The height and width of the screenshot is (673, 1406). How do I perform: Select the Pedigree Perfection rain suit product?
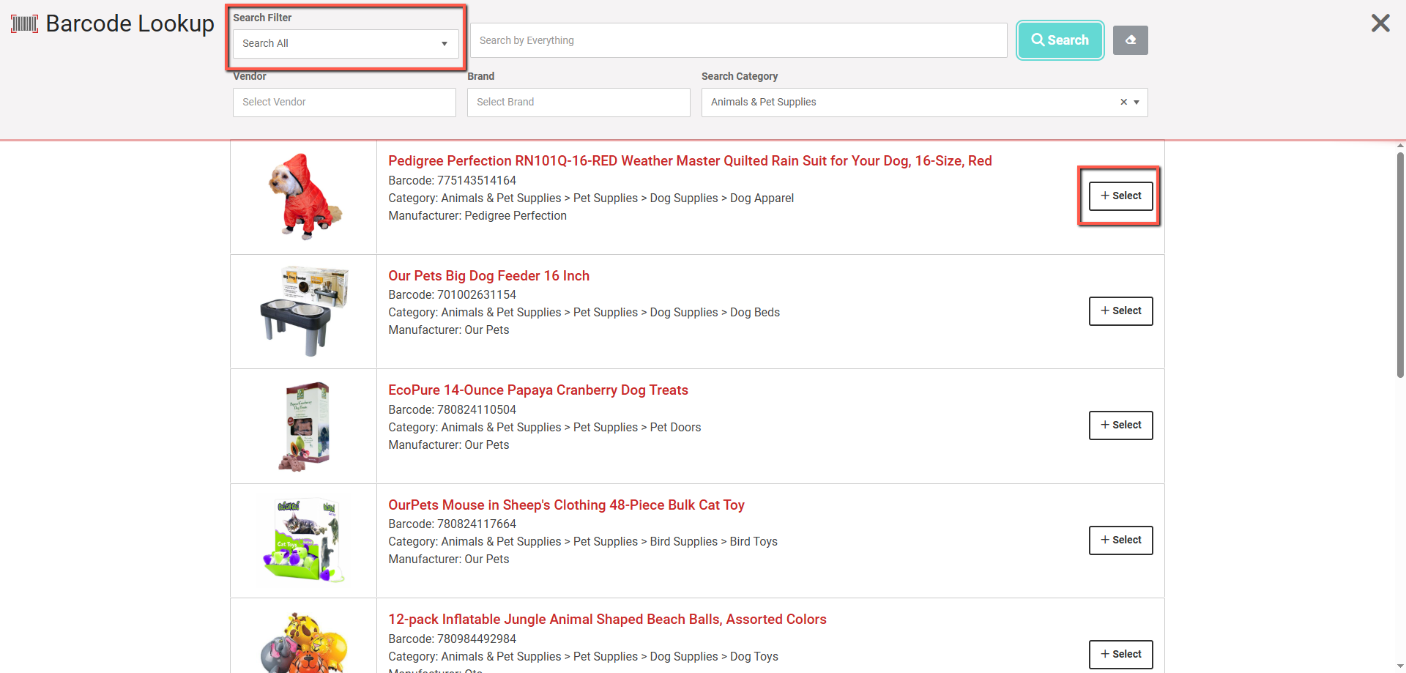click(x=1120, y=196)
